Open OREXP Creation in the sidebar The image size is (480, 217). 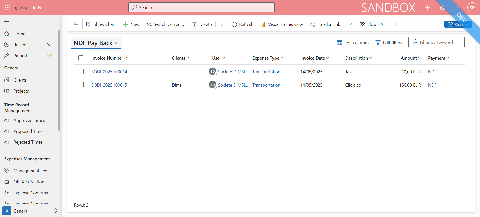pyautogui.click(x=29, y=182)
